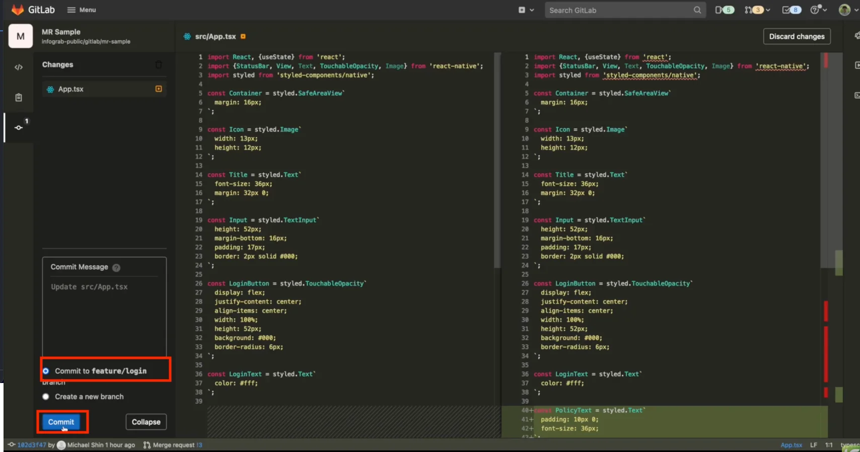
Task: Open the Review activity view icon
Action: pyautogui.click(x=19, y=98)
